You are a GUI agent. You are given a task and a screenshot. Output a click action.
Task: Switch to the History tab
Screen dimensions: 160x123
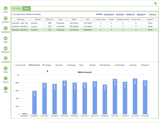[27, 8]
